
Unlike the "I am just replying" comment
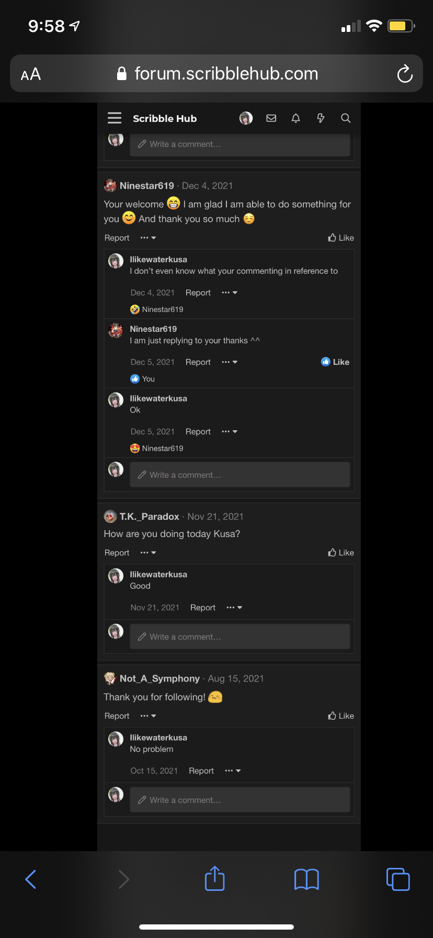[335, 362]
